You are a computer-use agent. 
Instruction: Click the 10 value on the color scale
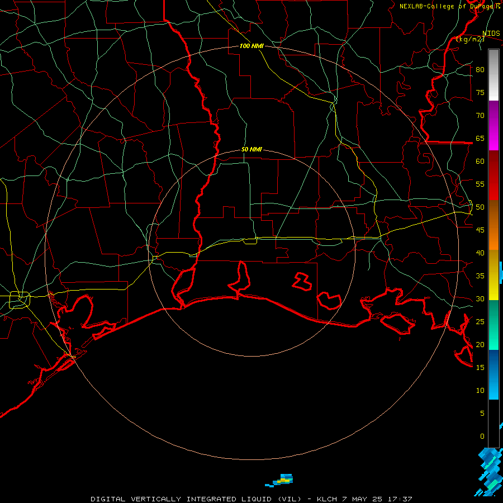pyautogui.click(x=480, y=391)
